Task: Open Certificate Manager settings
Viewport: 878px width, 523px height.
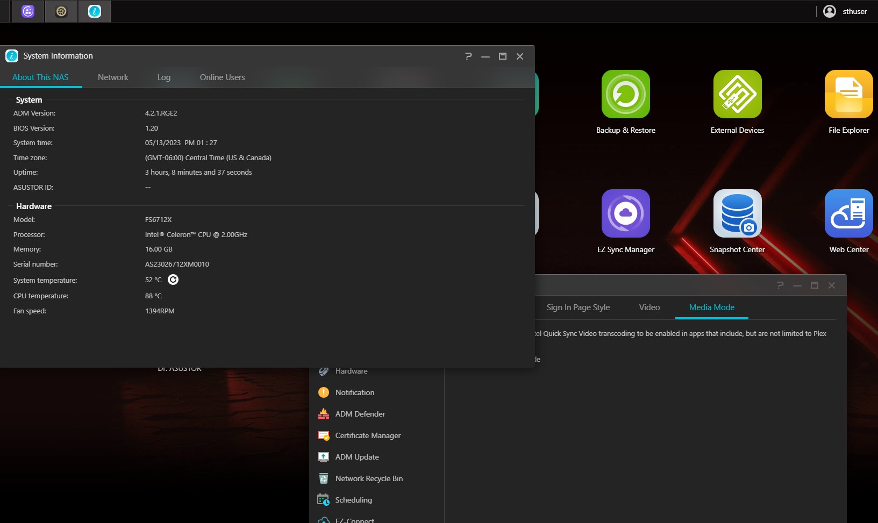Action: pos(368,435)
